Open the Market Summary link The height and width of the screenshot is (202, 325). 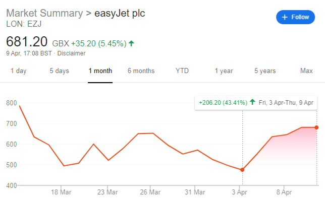[x=44, y=13]
